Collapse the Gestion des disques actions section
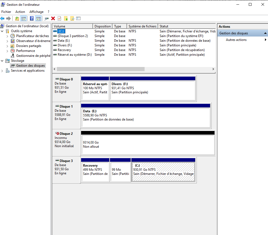The image size is (268, 235). (x=265, y=33)
